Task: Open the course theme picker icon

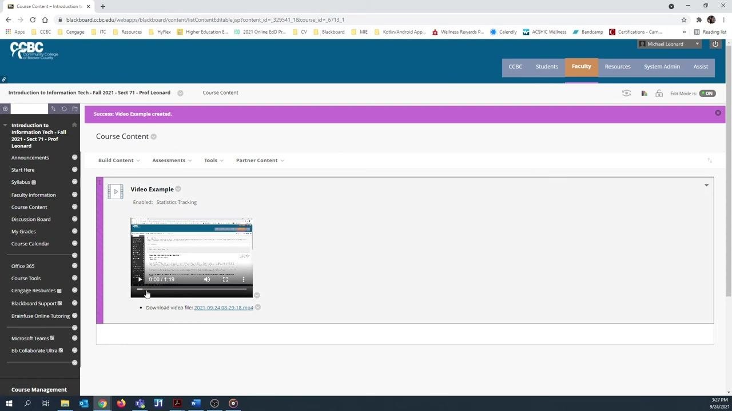Action: click(x=644, y=93)
